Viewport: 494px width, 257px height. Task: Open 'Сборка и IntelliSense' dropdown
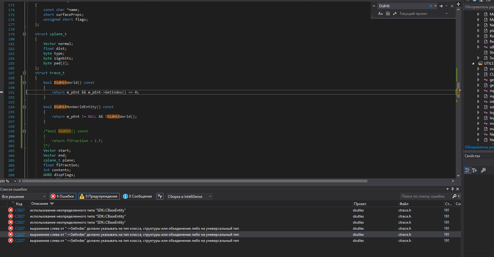tap(210, 197)
